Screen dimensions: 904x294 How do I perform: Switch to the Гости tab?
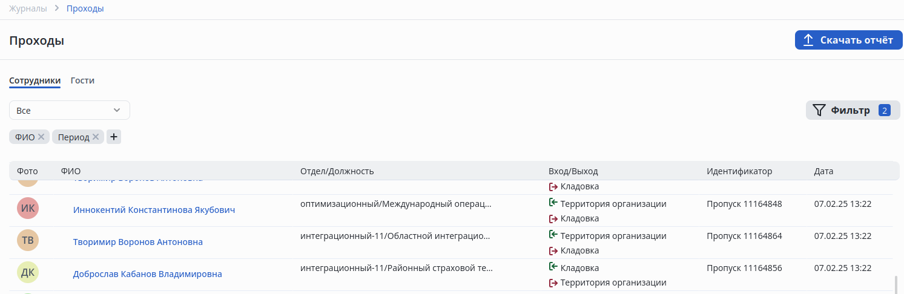pyautogui.click(x=82, y=80)
